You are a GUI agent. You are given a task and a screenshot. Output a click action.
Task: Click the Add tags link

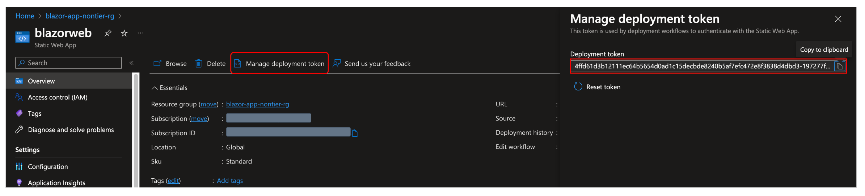point(230,181)
